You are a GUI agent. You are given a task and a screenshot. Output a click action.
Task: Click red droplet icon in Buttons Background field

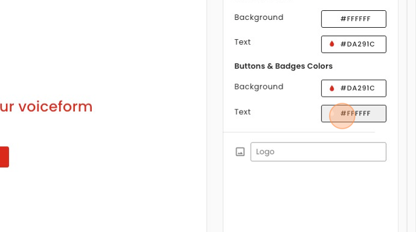tap(331, 88)
